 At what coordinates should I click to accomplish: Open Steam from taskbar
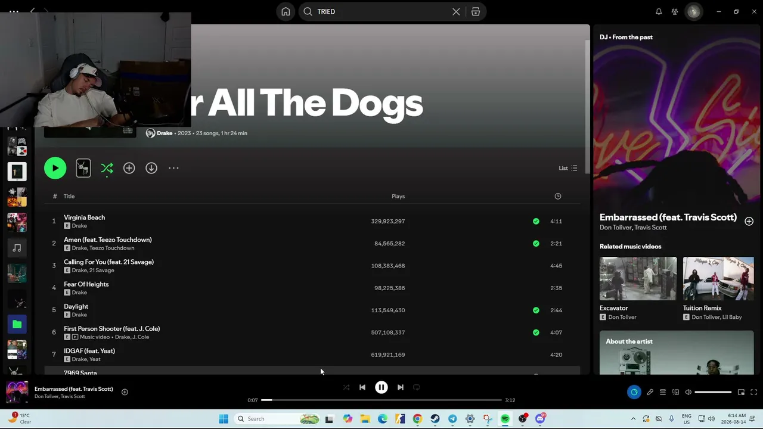pyautogui.click(x=435, y=419)
